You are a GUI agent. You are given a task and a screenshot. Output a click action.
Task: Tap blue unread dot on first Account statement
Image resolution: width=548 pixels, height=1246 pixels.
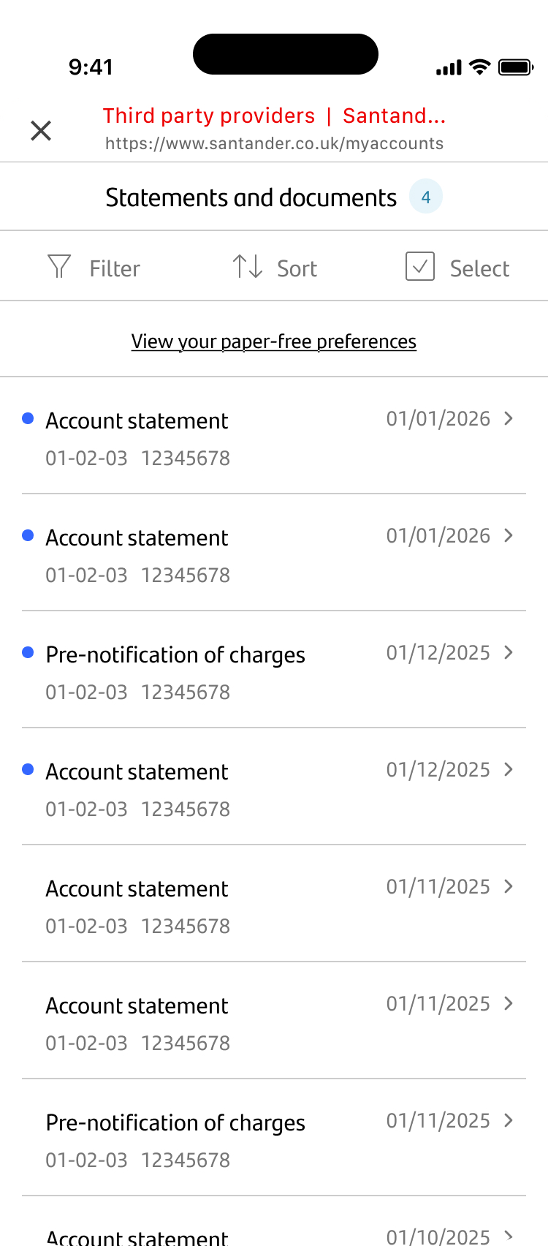28,418
